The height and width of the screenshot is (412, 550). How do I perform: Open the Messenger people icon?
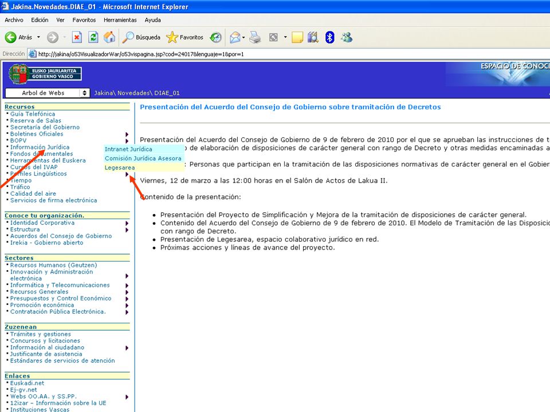pos(347,37)
